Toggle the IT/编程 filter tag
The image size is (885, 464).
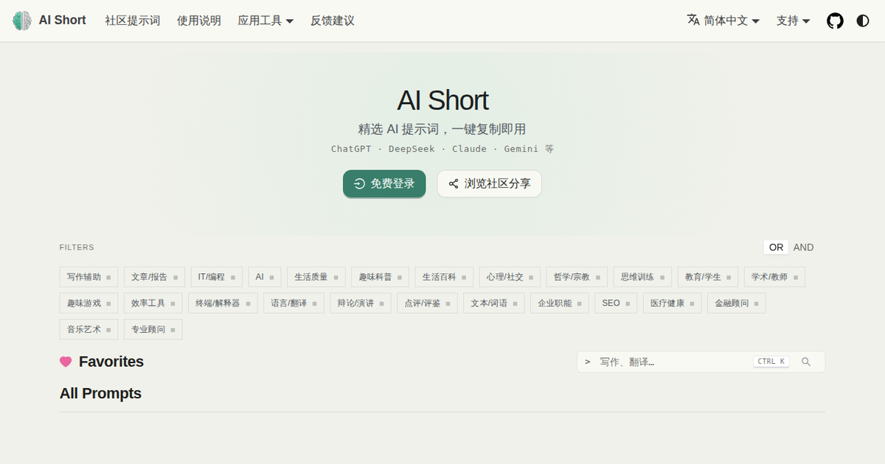tap(216, 277)
